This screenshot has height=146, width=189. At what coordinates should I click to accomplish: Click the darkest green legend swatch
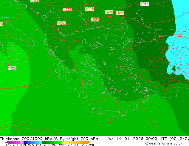[44, 142]
